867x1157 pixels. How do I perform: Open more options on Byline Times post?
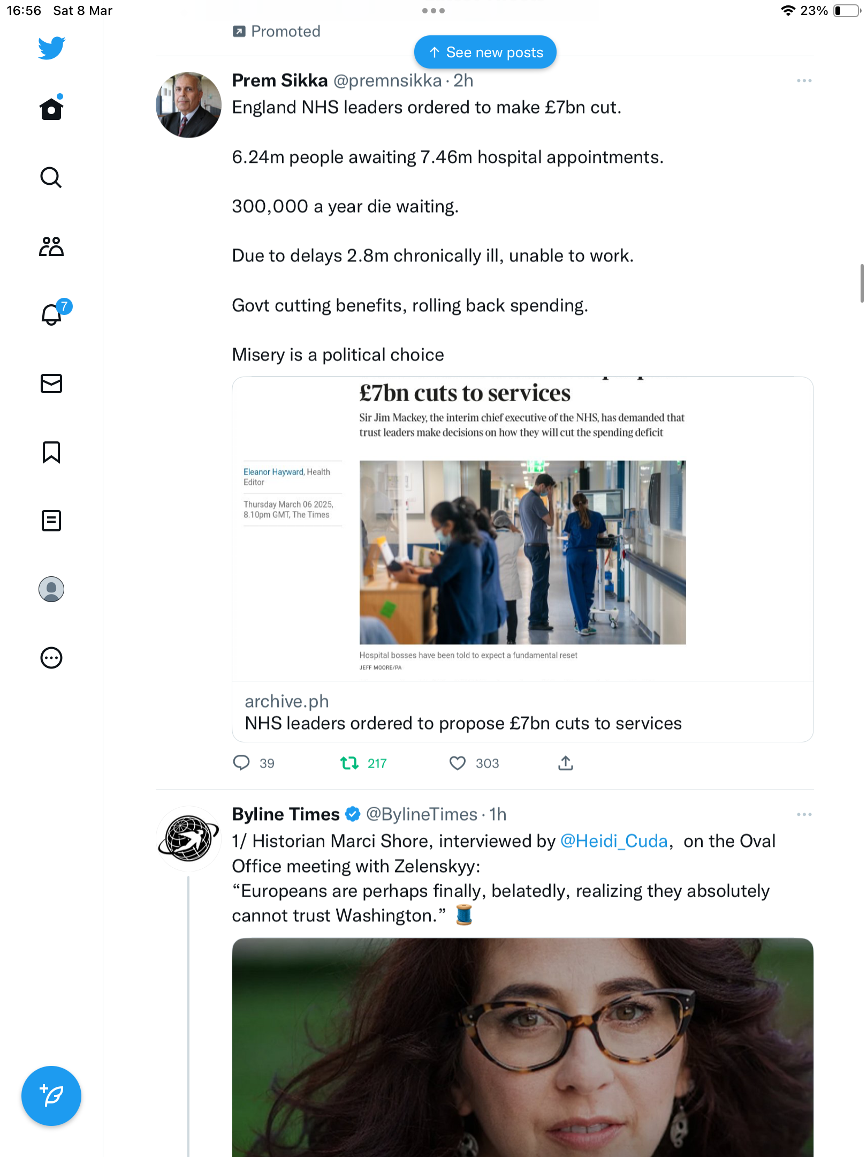coord(804,815)
